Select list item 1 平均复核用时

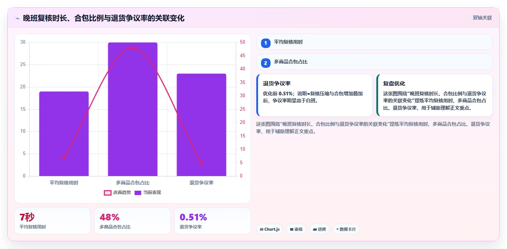tap(374, 42)
